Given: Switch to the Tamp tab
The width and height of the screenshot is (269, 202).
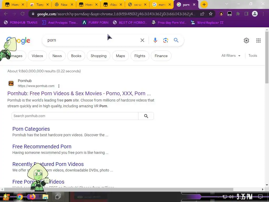Looking at the screenshot, I should 39,5.
